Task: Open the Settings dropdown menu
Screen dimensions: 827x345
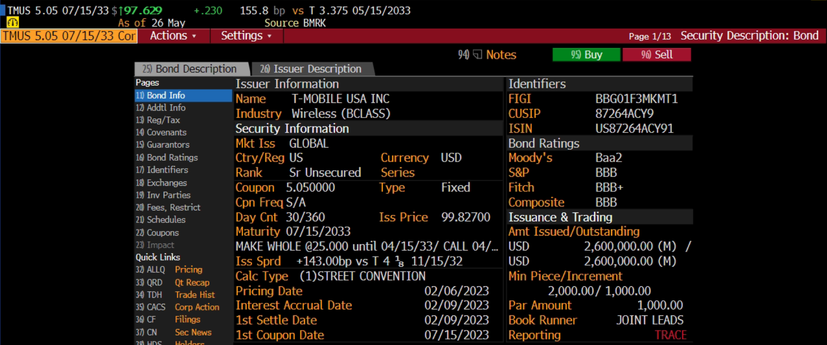Action: 246,36
